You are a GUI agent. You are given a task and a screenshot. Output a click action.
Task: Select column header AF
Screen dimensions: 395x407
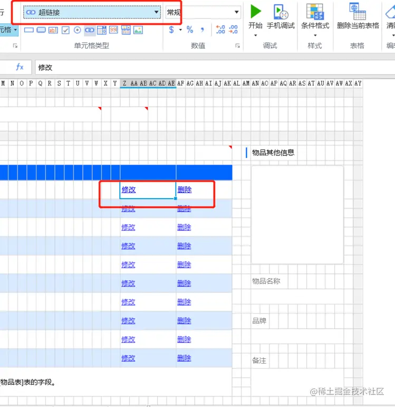click(180, 84)
